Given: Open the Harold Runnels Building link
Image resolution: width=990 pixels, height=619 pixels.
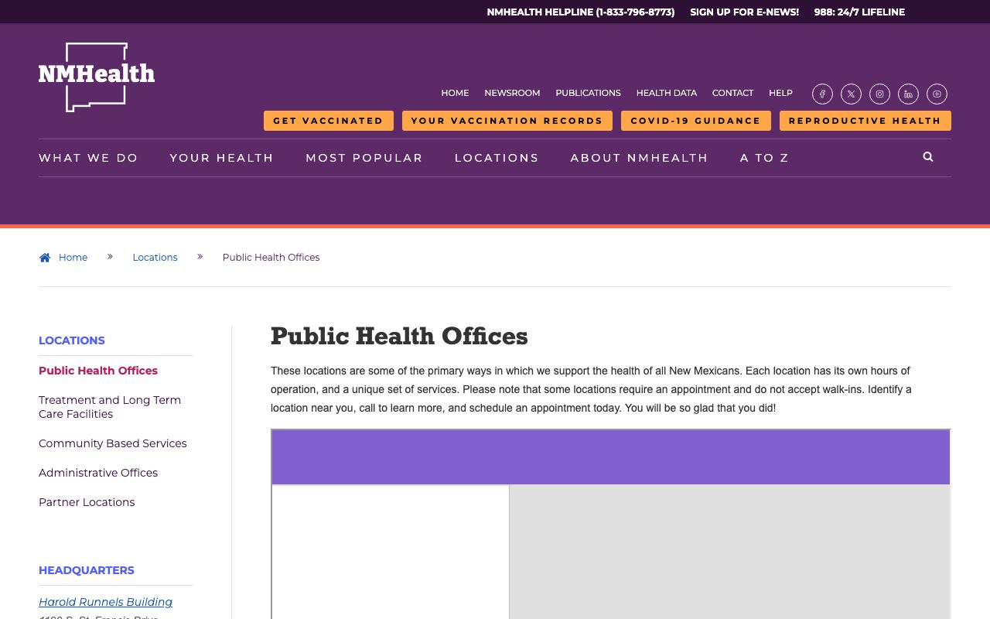Looking at the screenshot, I should pos(105,602).
